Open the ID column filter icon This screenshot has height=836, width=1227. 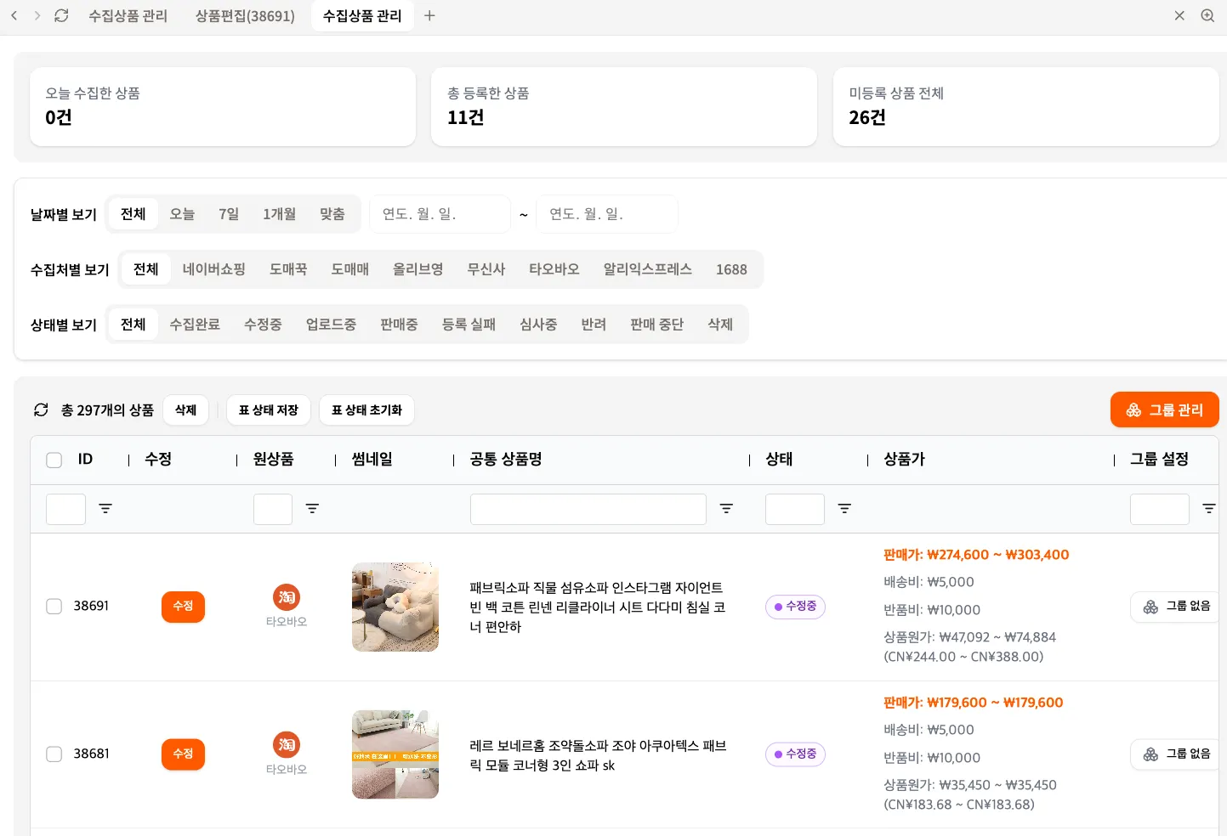pos(105,508)
